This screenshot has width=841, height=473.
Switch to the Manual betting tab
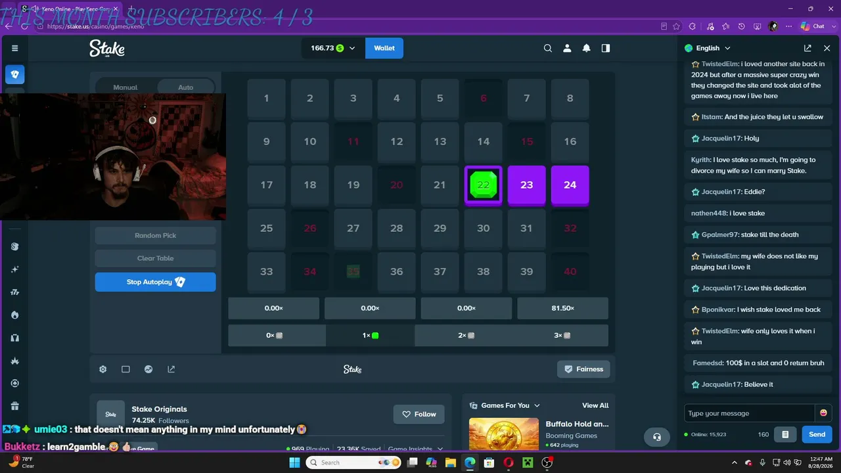(x=125, y=87)
